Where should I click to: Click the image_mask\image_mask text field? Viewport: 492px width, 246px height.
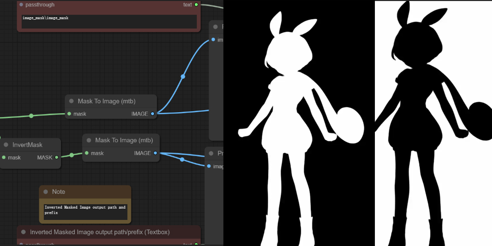coord(109,21)
